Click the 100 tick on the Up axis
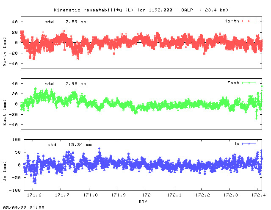 [16, 139]
